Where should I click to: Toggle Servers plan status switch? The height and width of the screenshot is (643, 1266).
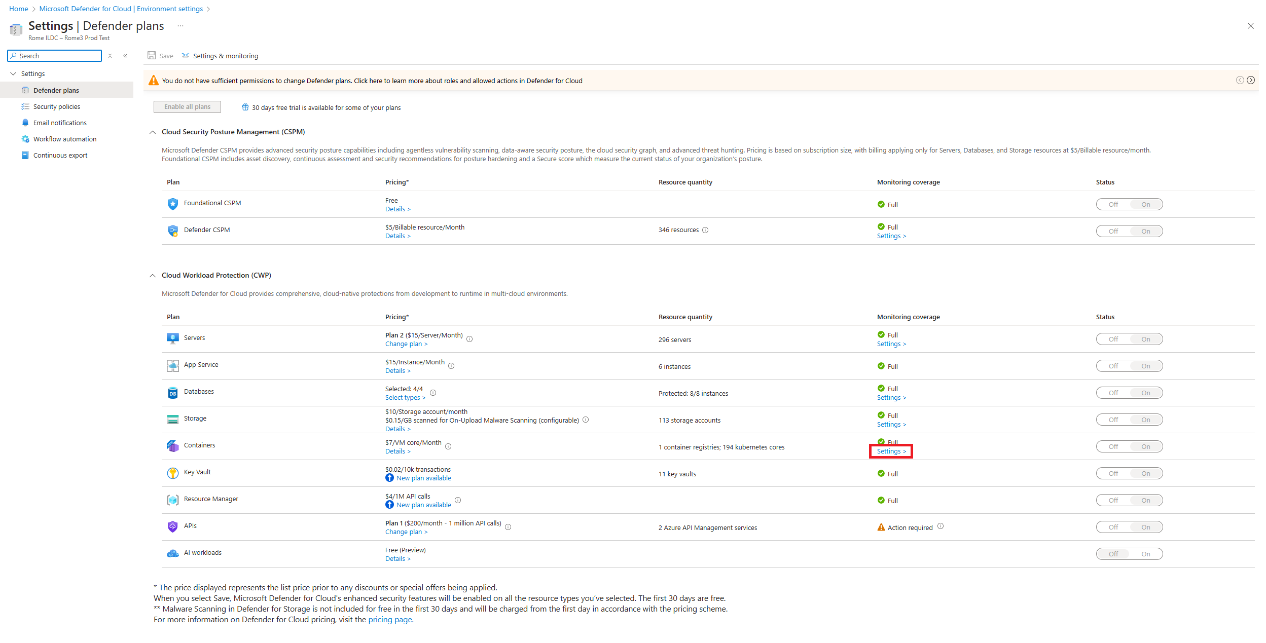click(x=1129, y=339)
